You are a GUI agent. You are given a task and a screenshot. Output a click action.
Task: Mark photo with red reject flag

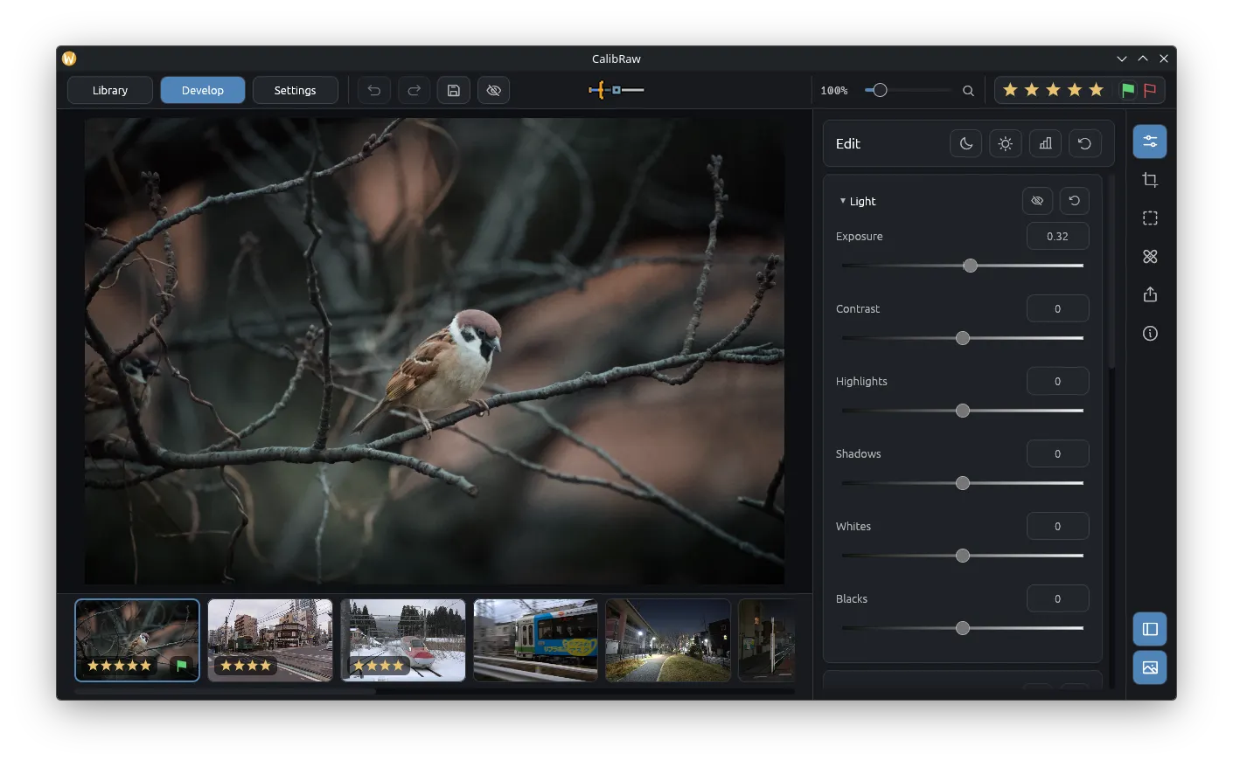(x=1150, y=90)
